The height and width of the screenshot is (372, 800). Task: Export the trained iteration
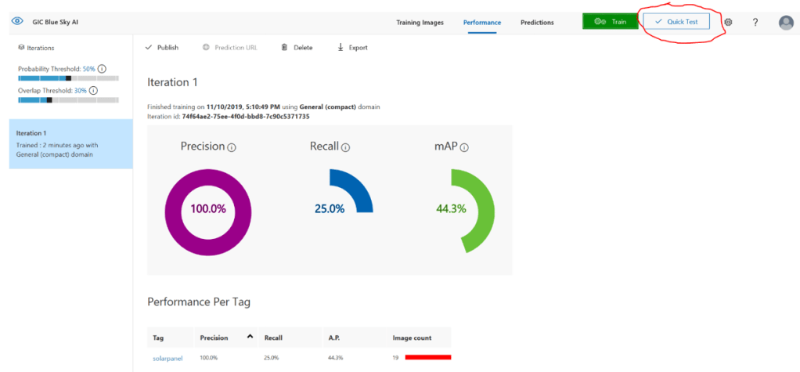coord(352,48)
